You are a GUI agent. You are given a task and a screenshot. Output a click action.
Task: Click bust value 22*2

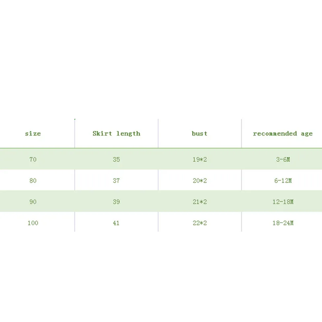tap(200, 223)
